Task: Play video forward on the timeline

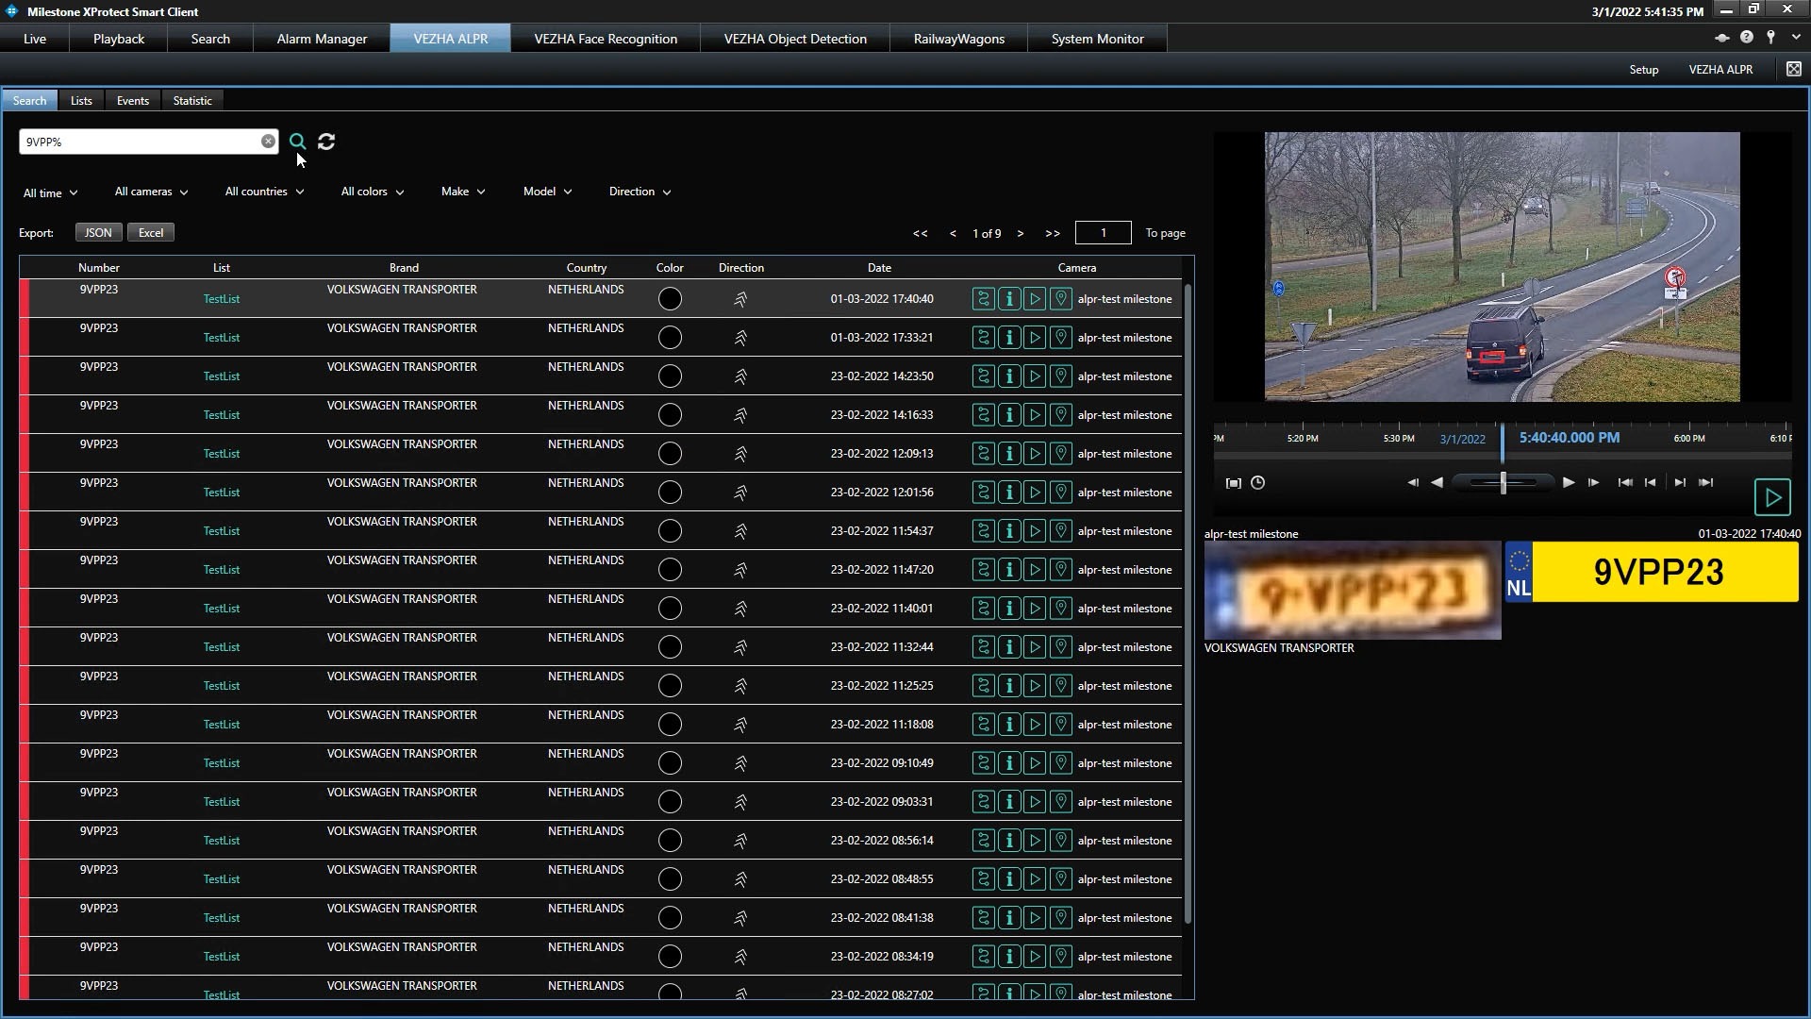Action: pyautogui.click(x=1569, y=483)
